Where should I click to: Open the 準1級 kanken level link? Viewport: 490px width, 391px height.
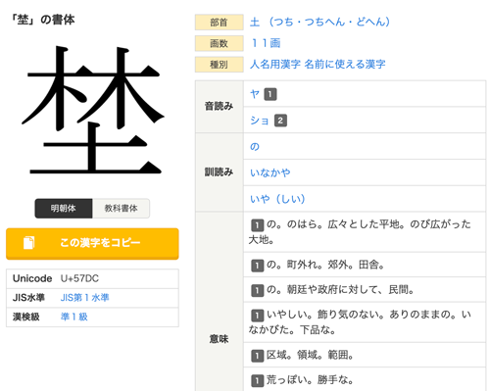coord(74,317)
